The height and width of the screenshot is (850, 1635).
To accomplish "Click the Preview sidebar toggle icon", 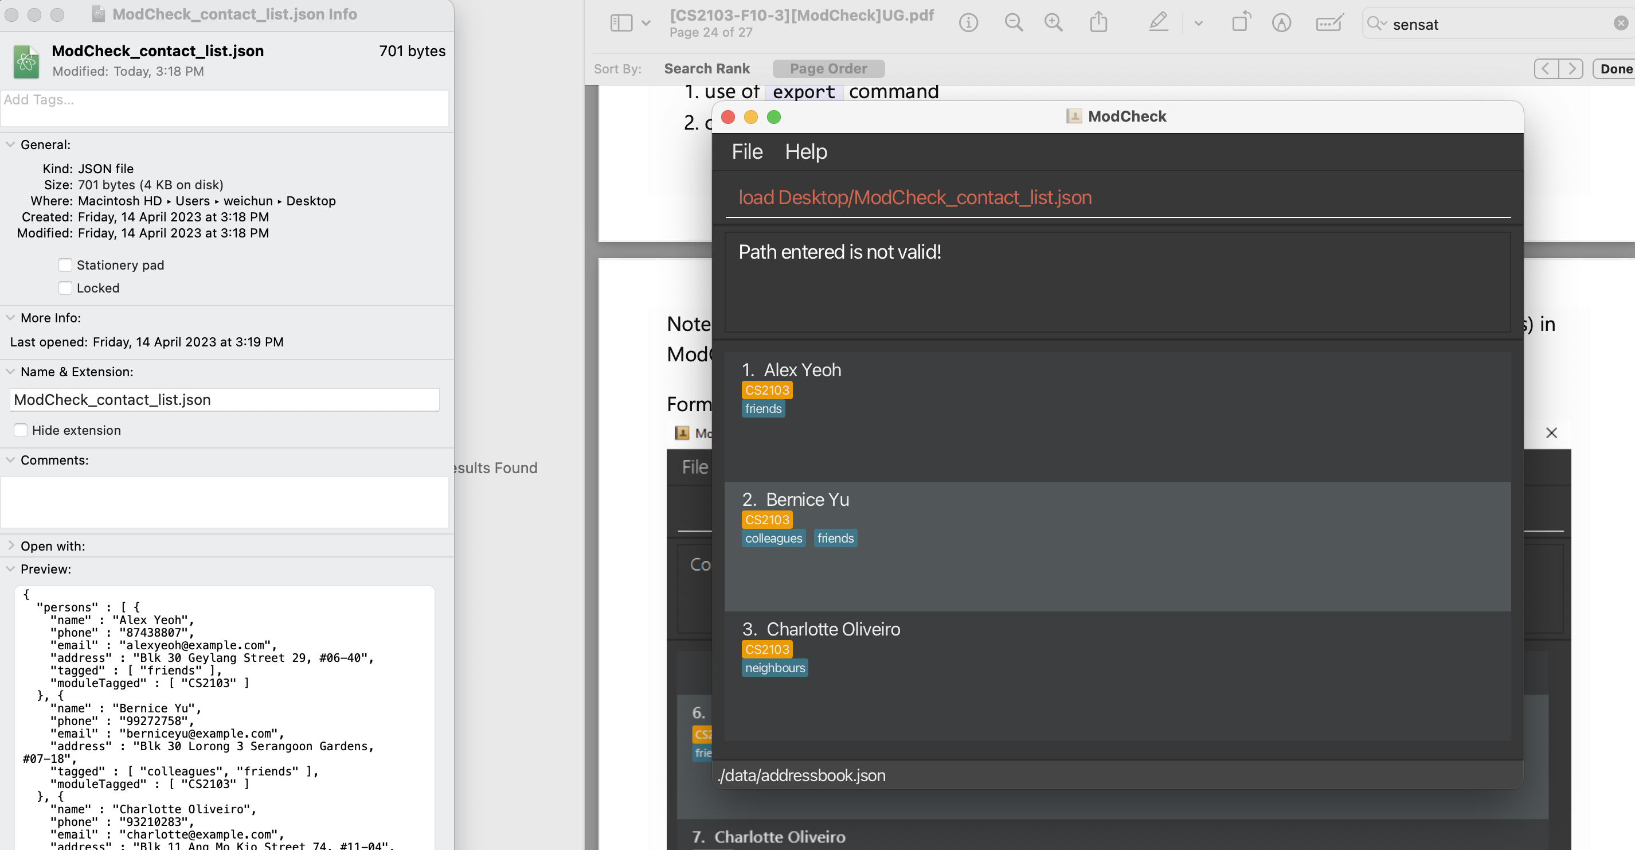I will tap(621, 24).
